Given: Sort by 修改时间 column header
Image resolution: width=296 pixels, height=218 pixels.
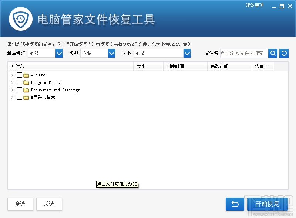Looking at the screenshot, I should 230,67.
